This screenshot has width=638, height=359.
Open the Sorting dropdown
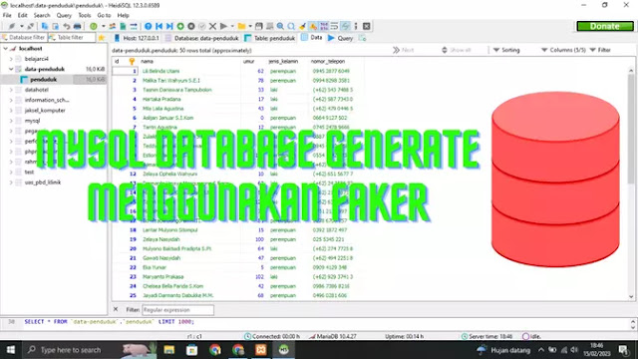(506, 50)
